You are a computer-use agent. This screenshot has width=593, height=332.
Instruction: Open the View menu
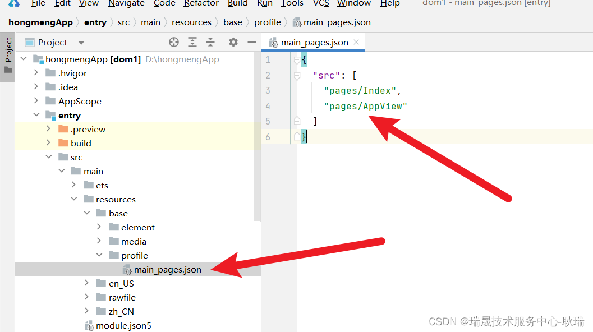click(x=89, y=3)
